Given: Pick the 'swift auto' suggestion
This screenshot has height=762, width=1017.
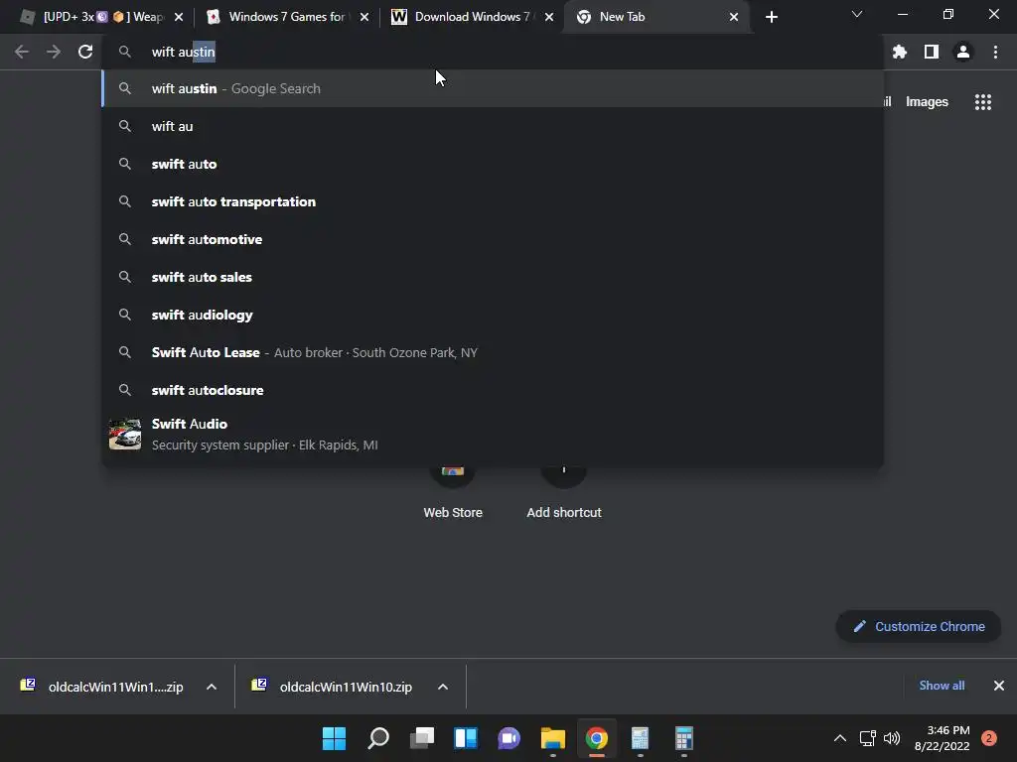Looking at the screenshot, I should tap(493, 164).
